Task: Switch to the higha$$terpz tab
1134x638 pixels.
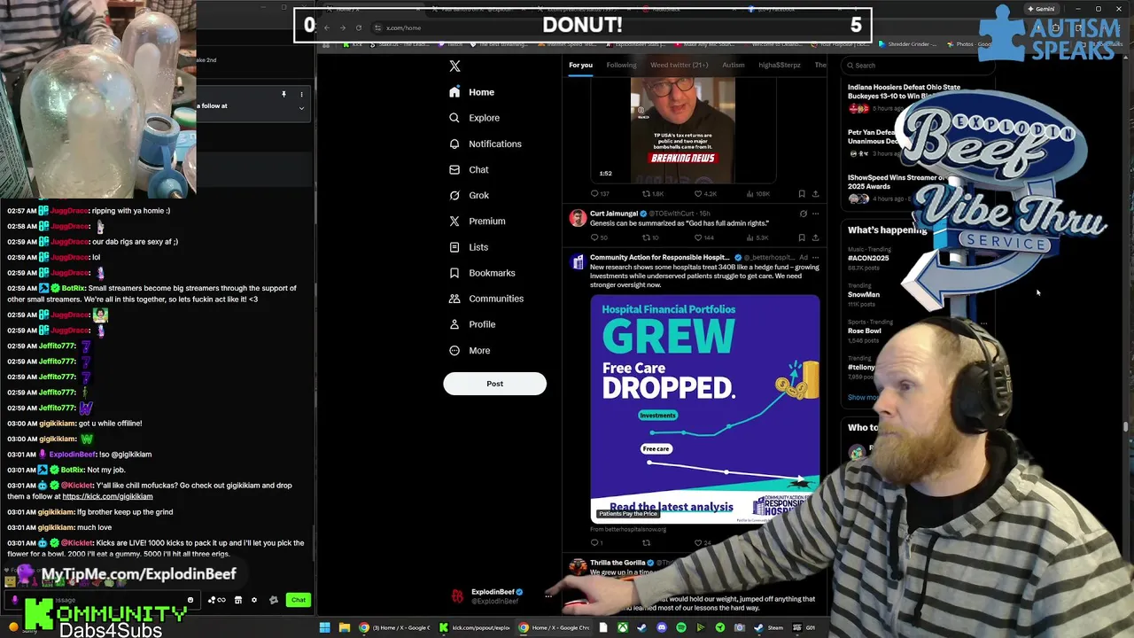Action: click(x=779, y=65)
